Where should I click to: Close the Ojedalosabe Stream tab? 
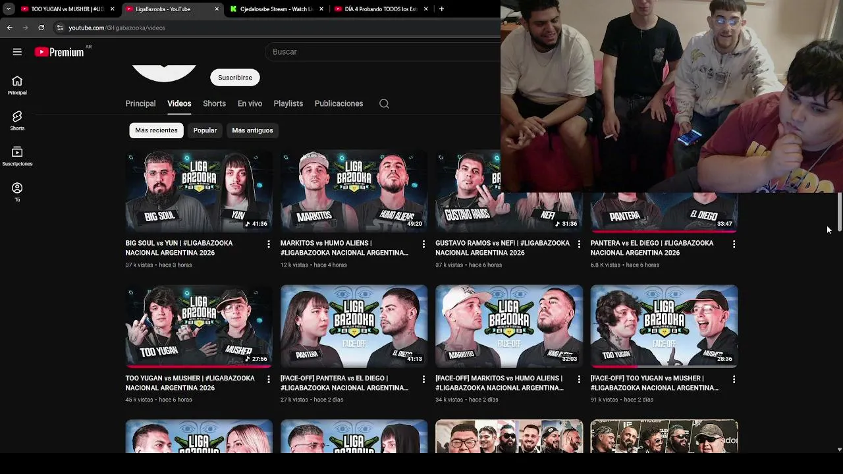tap(321, 9)
